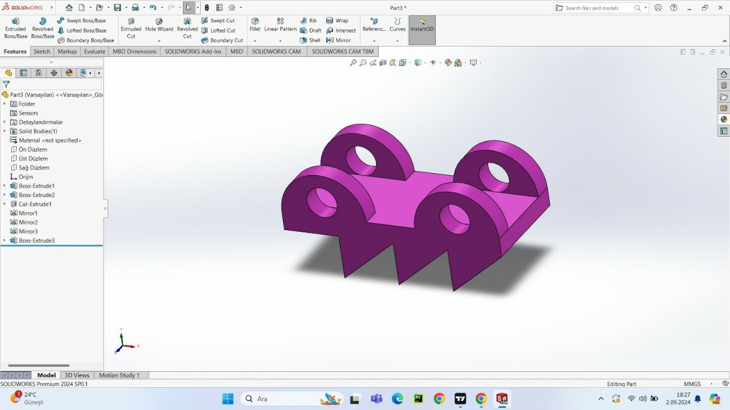This screenshot has height=410, width=730.
Task: Open the Hole Wizard tool
Action: click(159, 25)
